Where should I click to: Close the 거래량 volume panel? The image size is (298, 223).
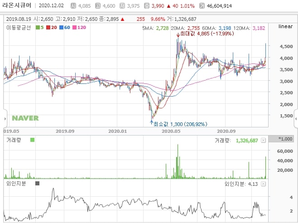[263, 141]
